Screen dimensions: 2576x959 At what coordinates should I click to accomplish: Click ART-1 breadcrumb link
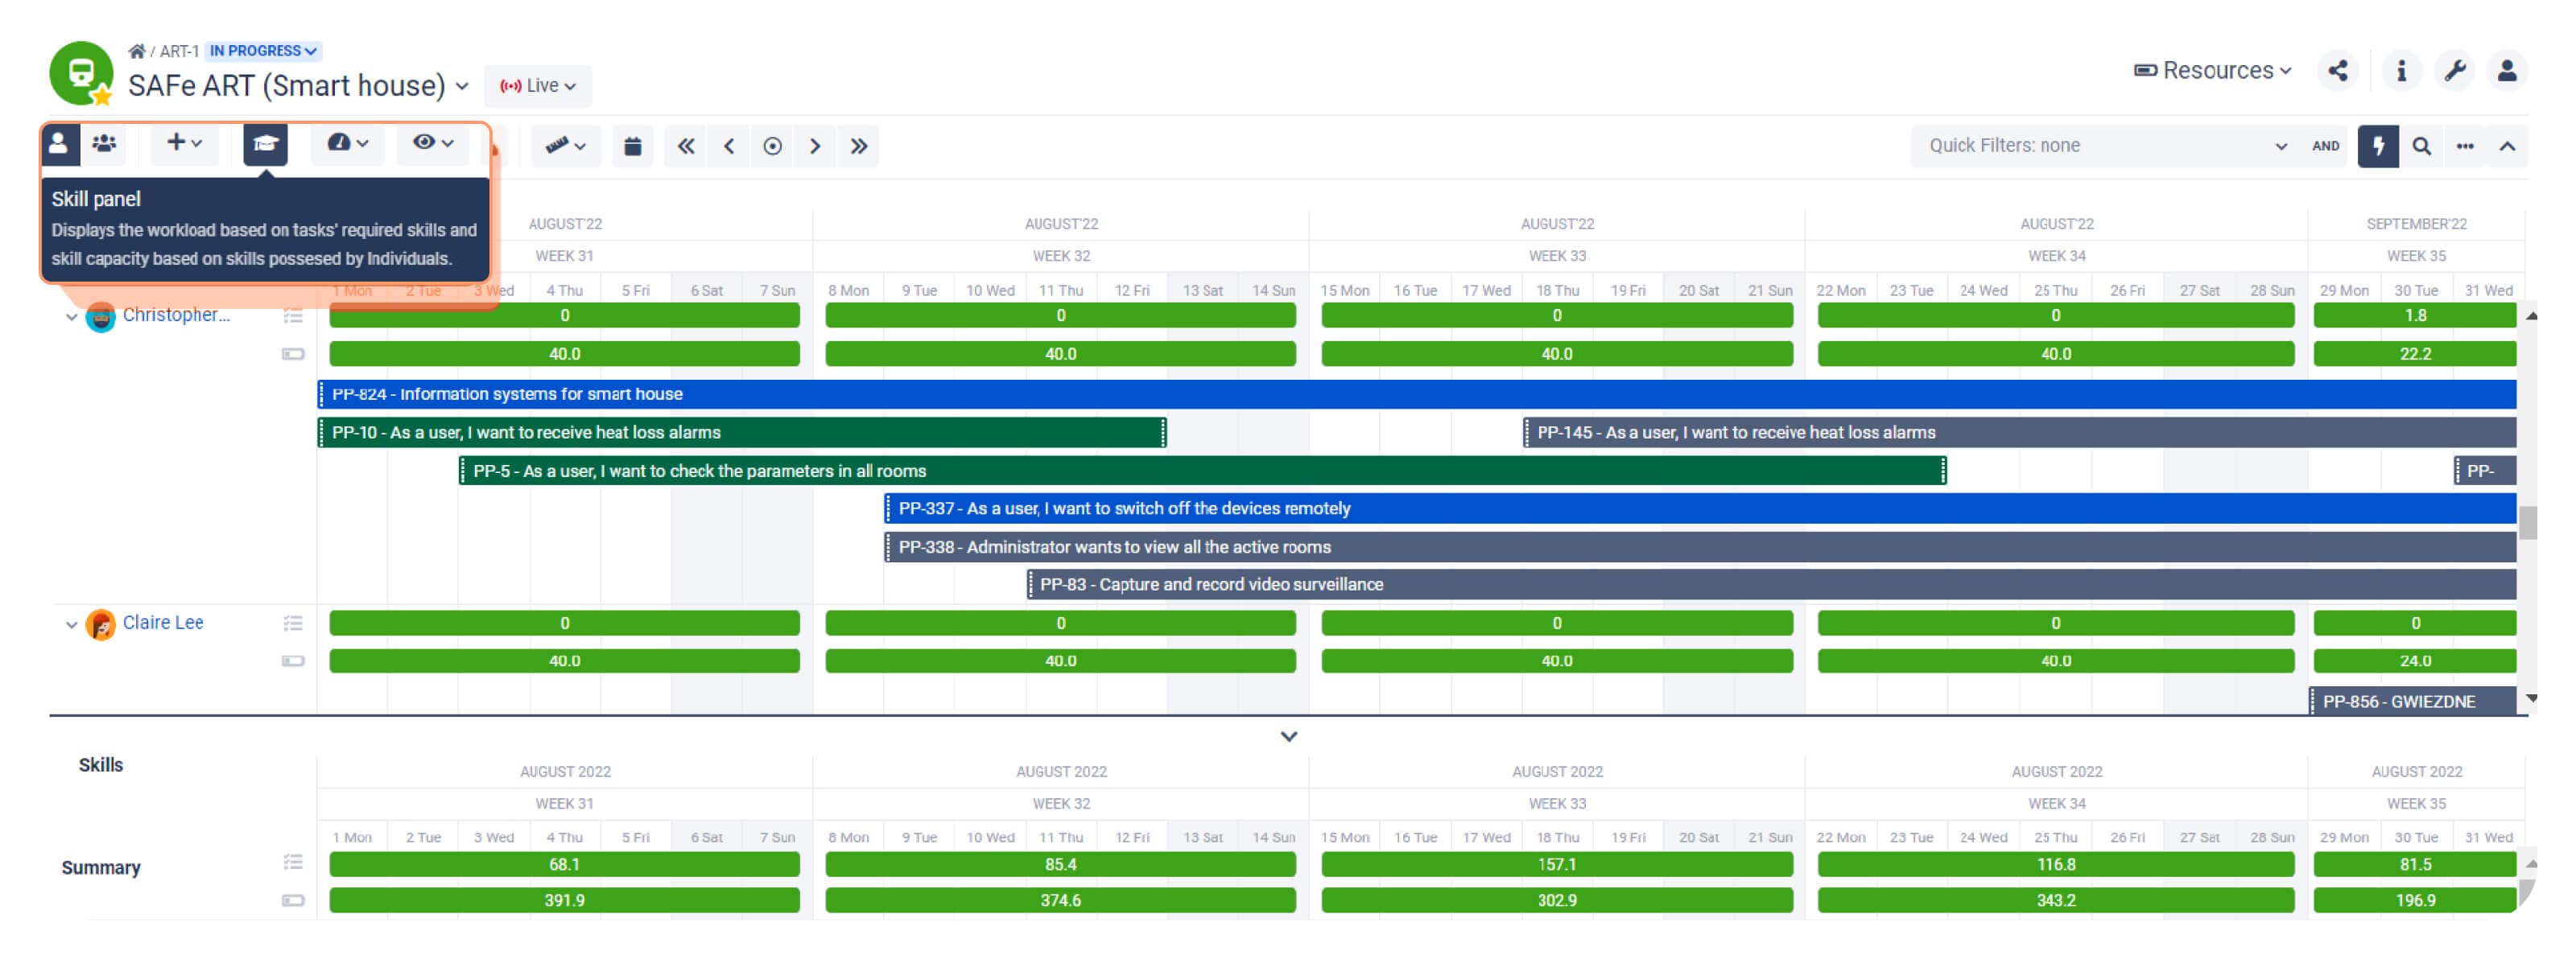click(x=179, y=51)
